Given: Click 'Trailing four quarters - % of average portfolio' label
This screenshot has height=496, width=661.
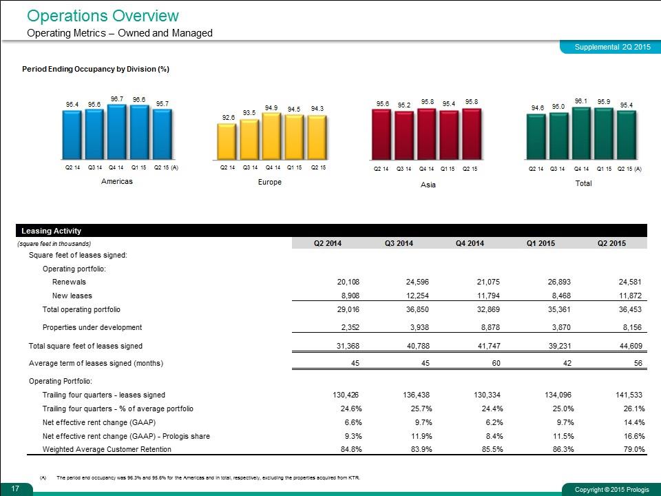Looking at the screenshot, I should (x=118, y=409).
